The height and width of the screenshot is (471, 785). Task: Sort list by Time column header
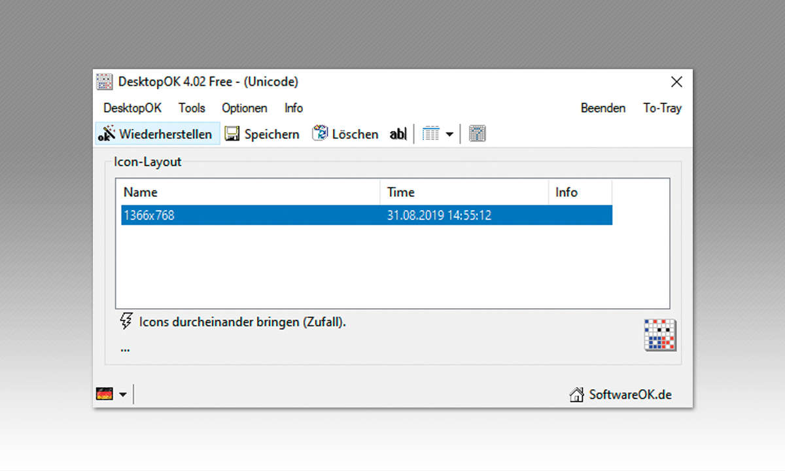click(464, 192)
